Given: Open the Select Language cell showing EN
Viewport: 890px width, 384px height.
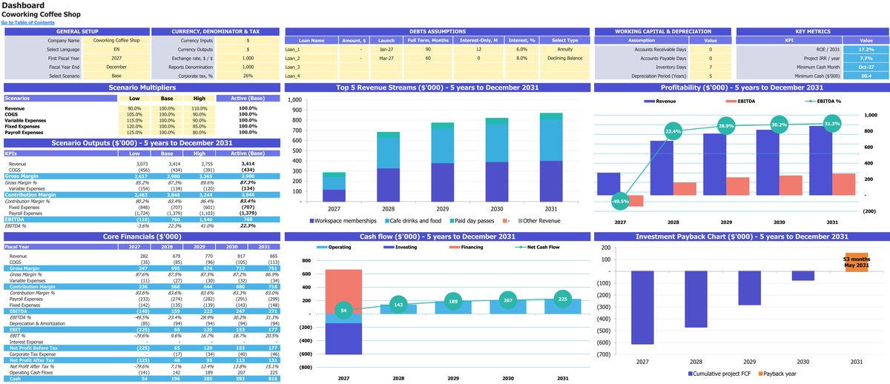Looking at the screenshot, I should point(115,49).
